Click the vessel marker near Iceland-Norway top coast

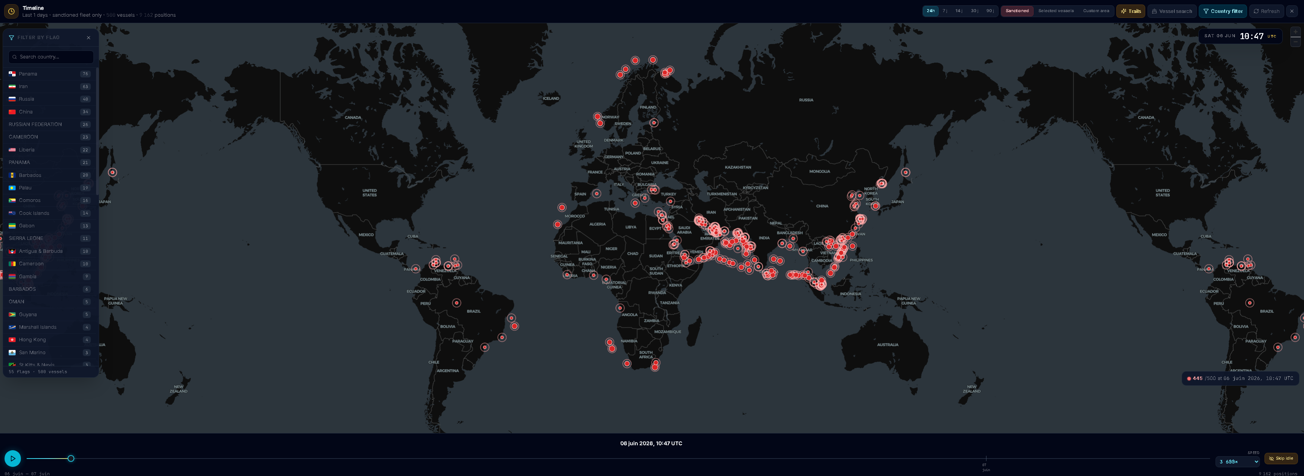coord(635,60)
